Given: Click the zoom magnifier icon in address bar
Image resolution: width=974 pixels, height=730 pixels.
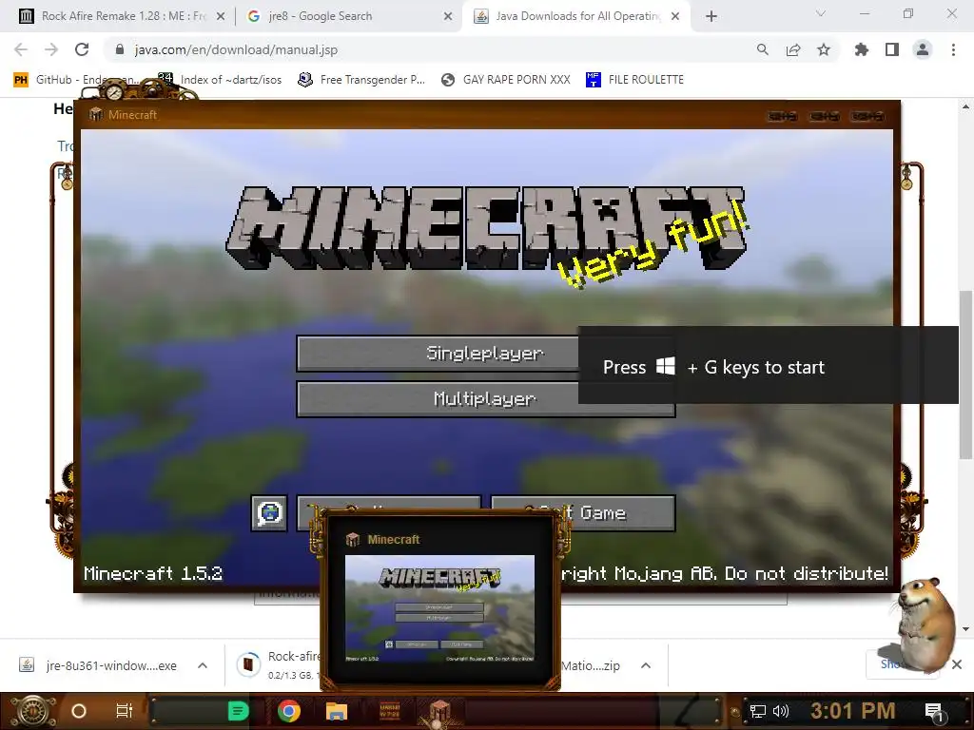Looking at the screenshot, I should pyautogui.click(x=763, y=49).
